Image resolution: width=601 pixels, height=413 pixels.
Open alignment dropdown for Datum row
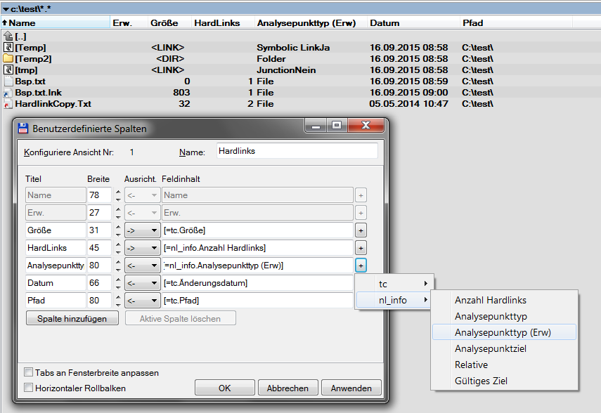click(142, 283)
